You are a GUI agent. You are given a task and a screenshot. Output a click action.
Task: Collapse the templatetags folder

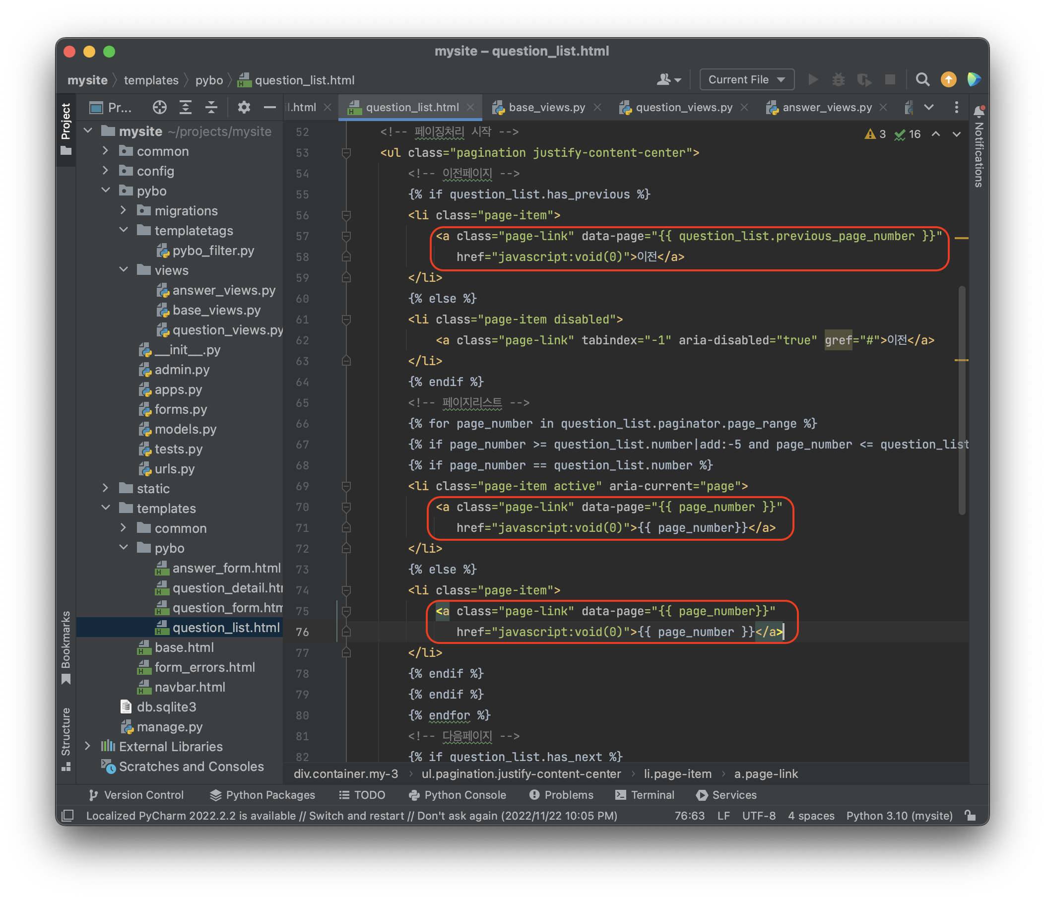124,230
